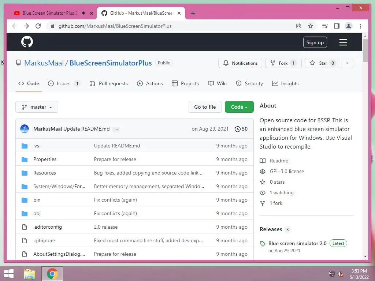
Task: Open the Insights tab
Action: coord(285,84)
